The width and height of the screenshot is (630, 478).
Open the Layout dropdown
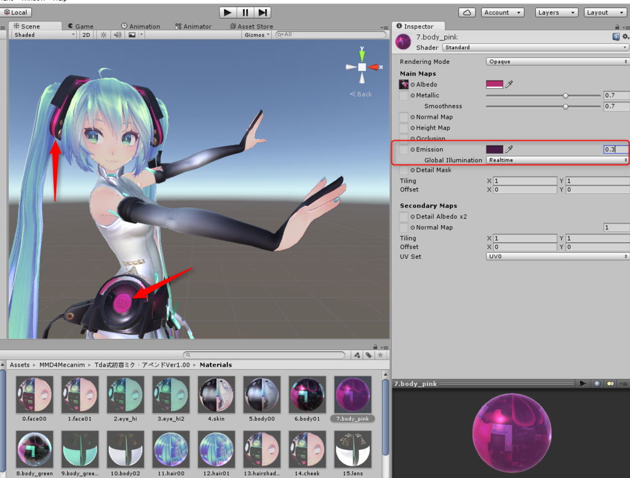tap(605, 12)
